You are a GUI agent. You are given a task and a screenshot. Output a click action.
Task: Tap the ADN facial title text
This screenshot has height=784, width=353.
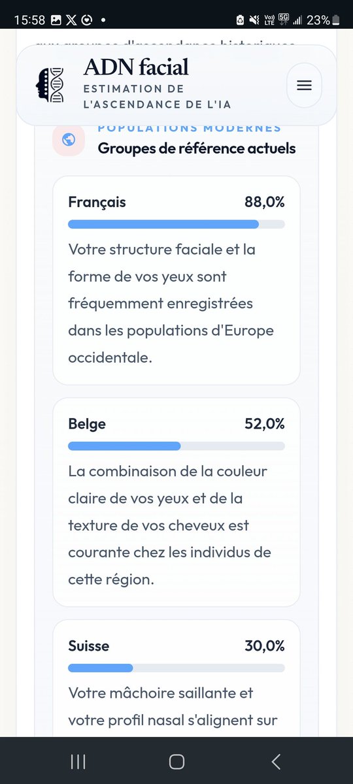[136, 67]
